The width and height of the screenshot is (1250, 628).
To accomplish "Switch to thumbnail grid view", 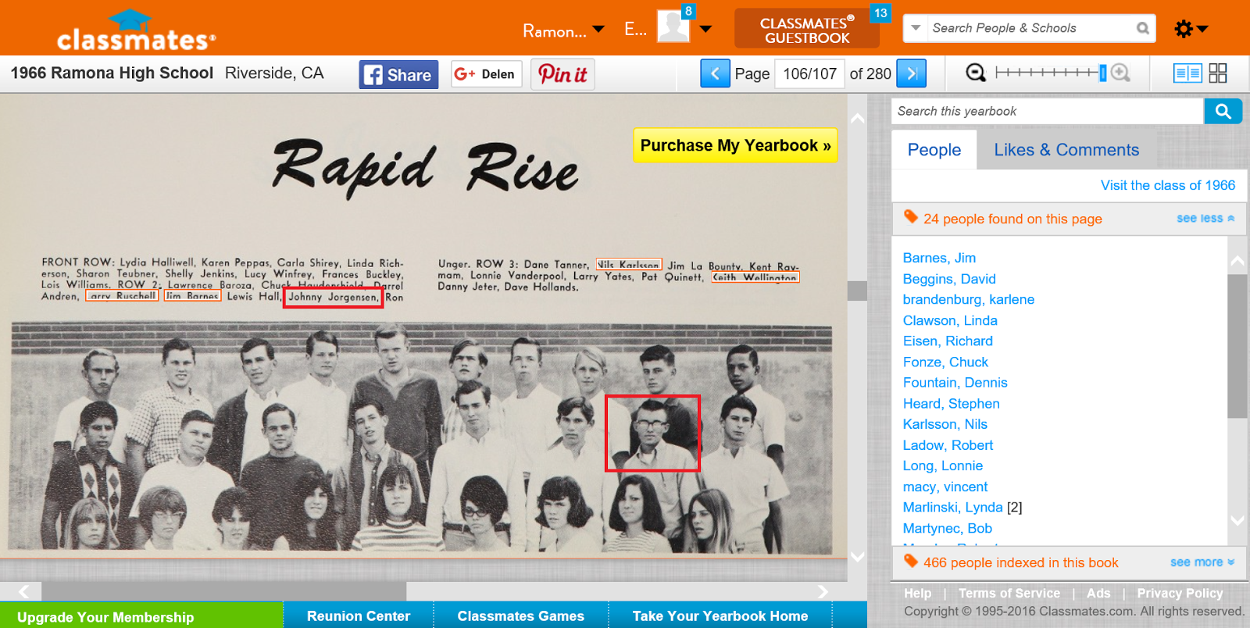I will (1218, 73).
